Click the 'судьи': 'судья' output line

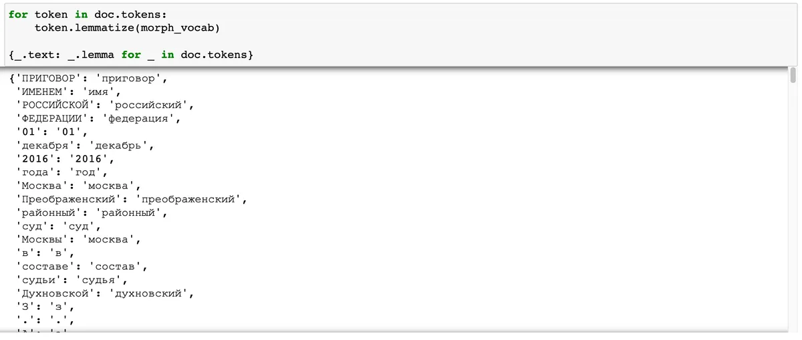72,279
